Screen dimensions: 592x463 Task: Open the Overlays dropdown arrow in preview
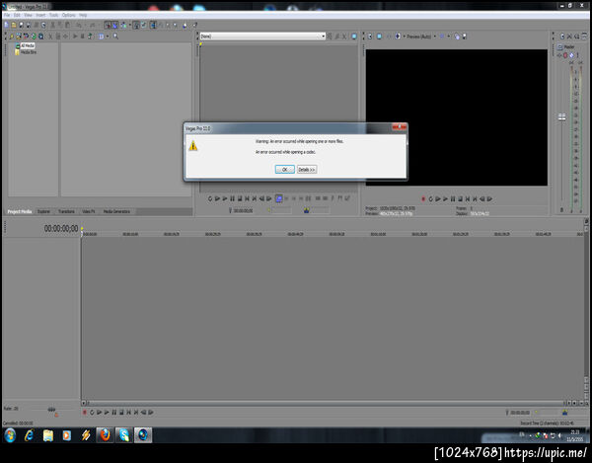449,37
